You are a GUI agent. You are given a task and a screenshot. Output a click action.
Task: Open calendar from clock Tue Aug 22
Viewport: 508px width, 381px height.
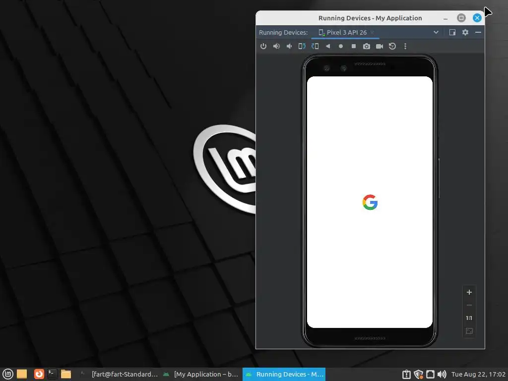click(x=478, y=375)
